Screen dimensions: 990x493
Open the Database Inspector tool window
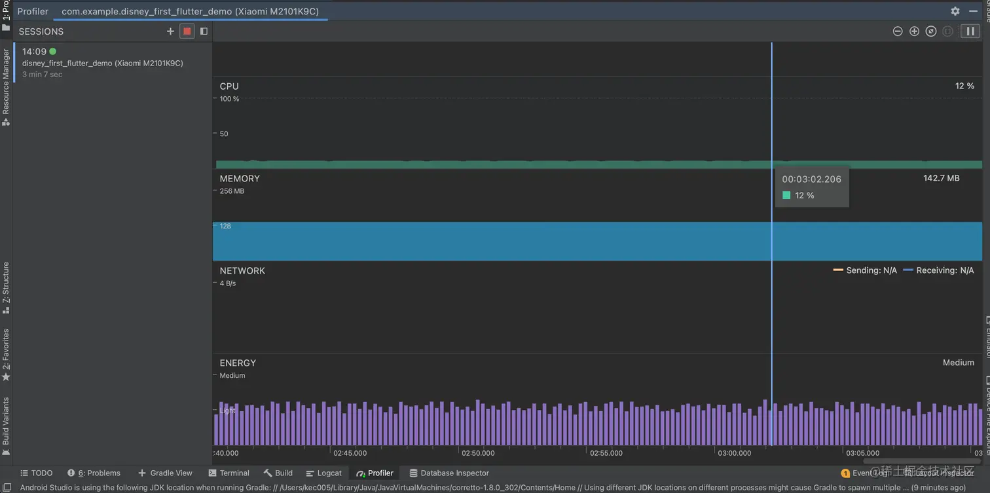(x=449, y=473)
